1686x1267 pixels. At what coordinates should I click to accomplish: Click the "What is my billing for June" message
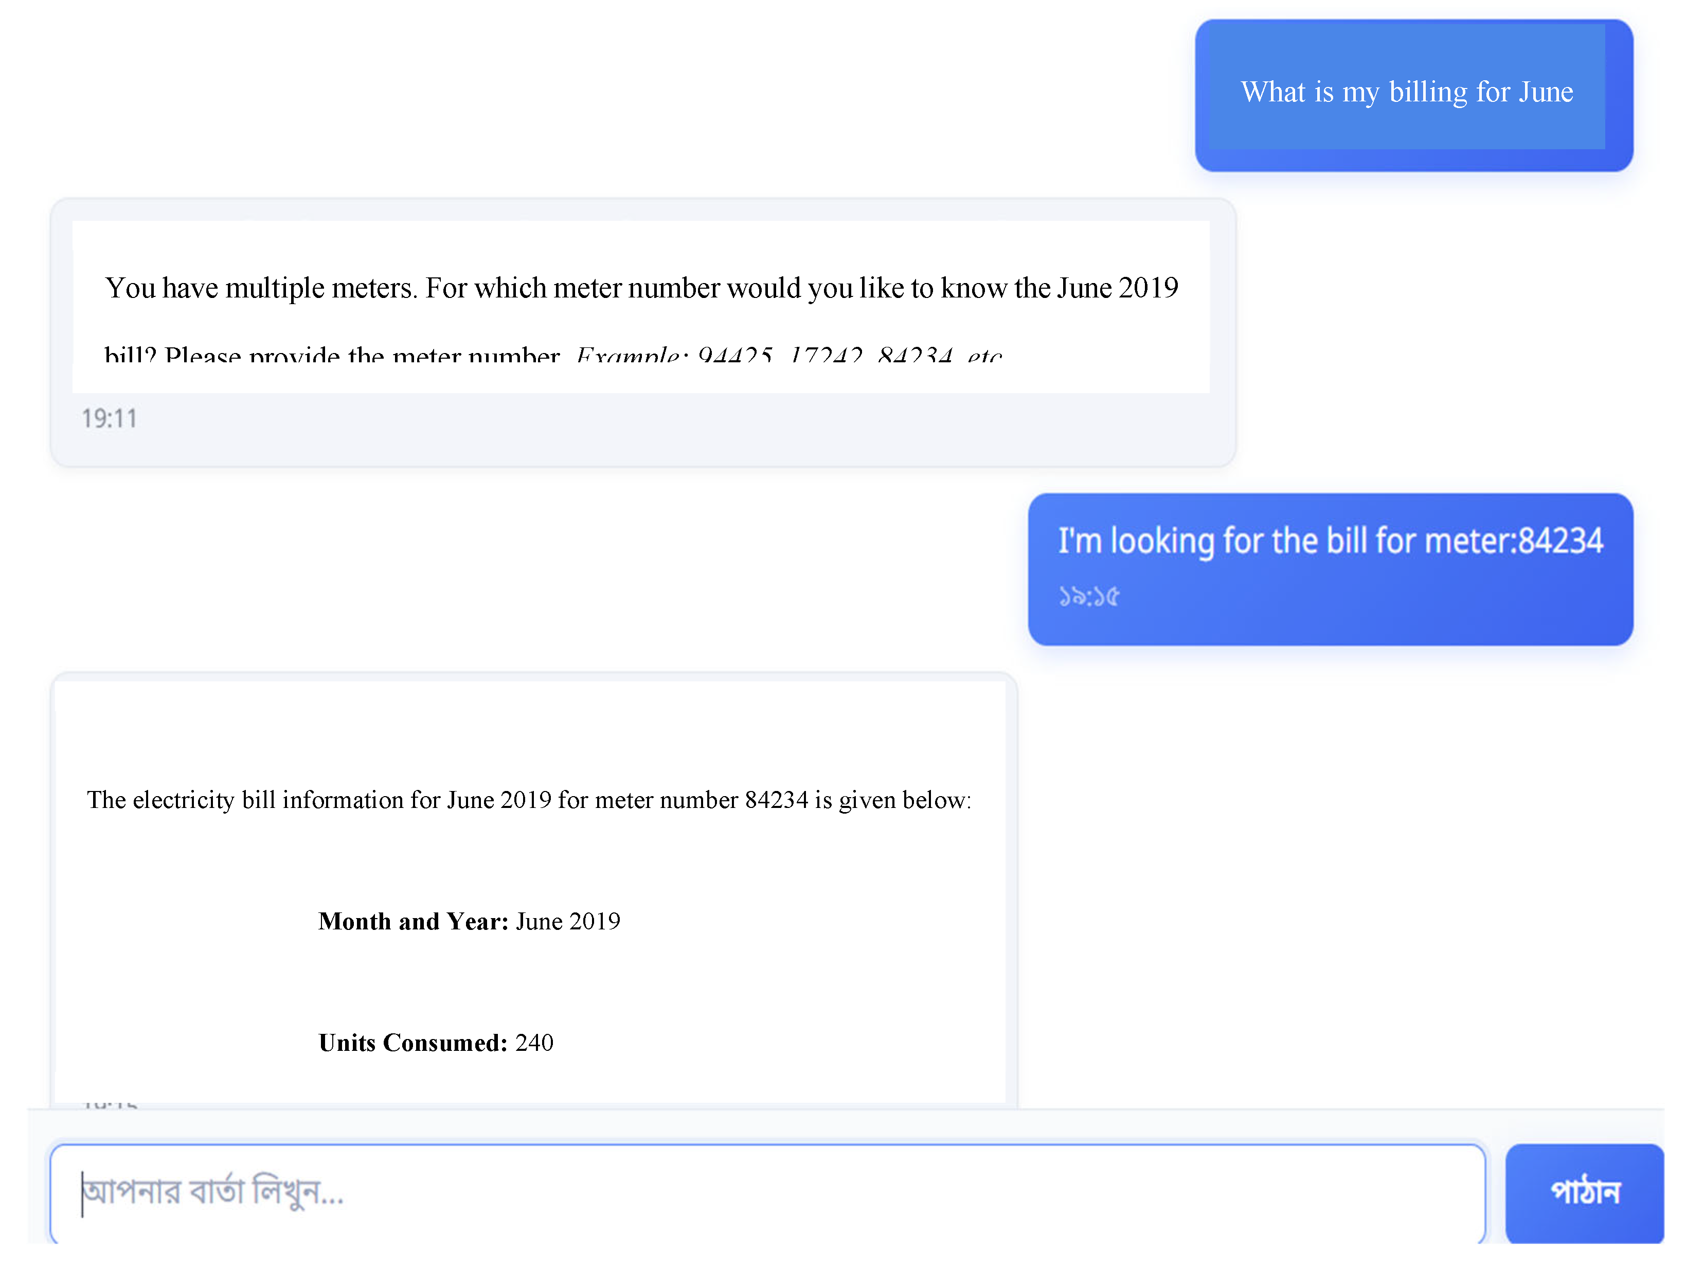(x=1406, y=92)
